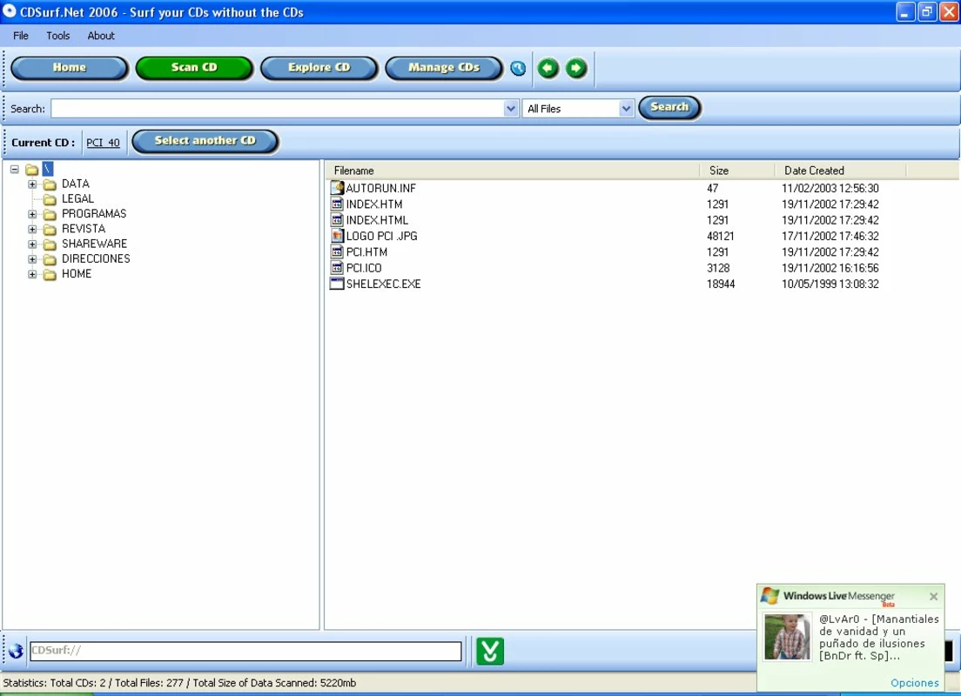Sort by the Filename column header

click(x=513, y=171)
